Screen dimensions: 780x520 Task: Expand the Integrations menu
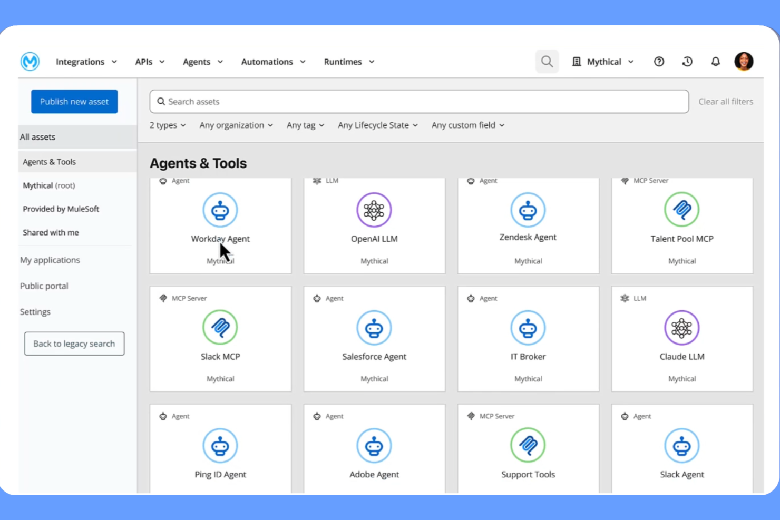point(86,62)
